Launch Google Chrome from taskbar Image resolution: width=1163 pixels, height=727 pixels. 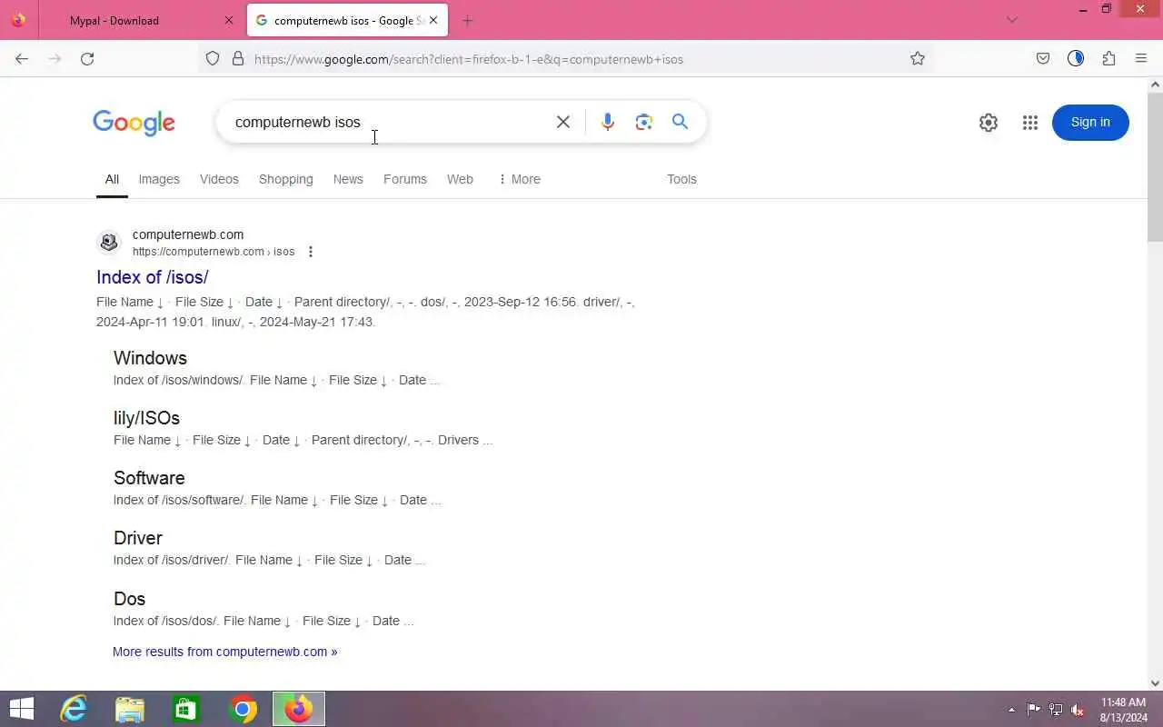pyautogui.click(x=243, y=709)
